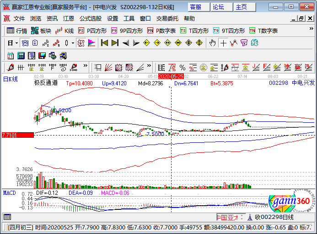Click the computer transfer icon
The width and height of the screenshot is (317, 234).
[63, 56]
